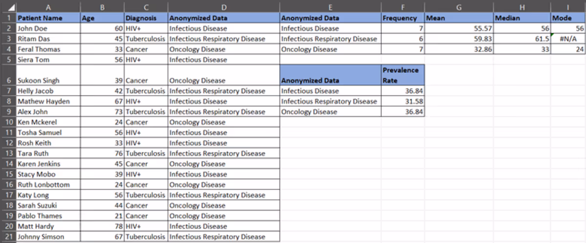This screenshot has width=586, height=243.
Task: Click age 78 for Matt Hardy
Action: click(x=103, y=226)
